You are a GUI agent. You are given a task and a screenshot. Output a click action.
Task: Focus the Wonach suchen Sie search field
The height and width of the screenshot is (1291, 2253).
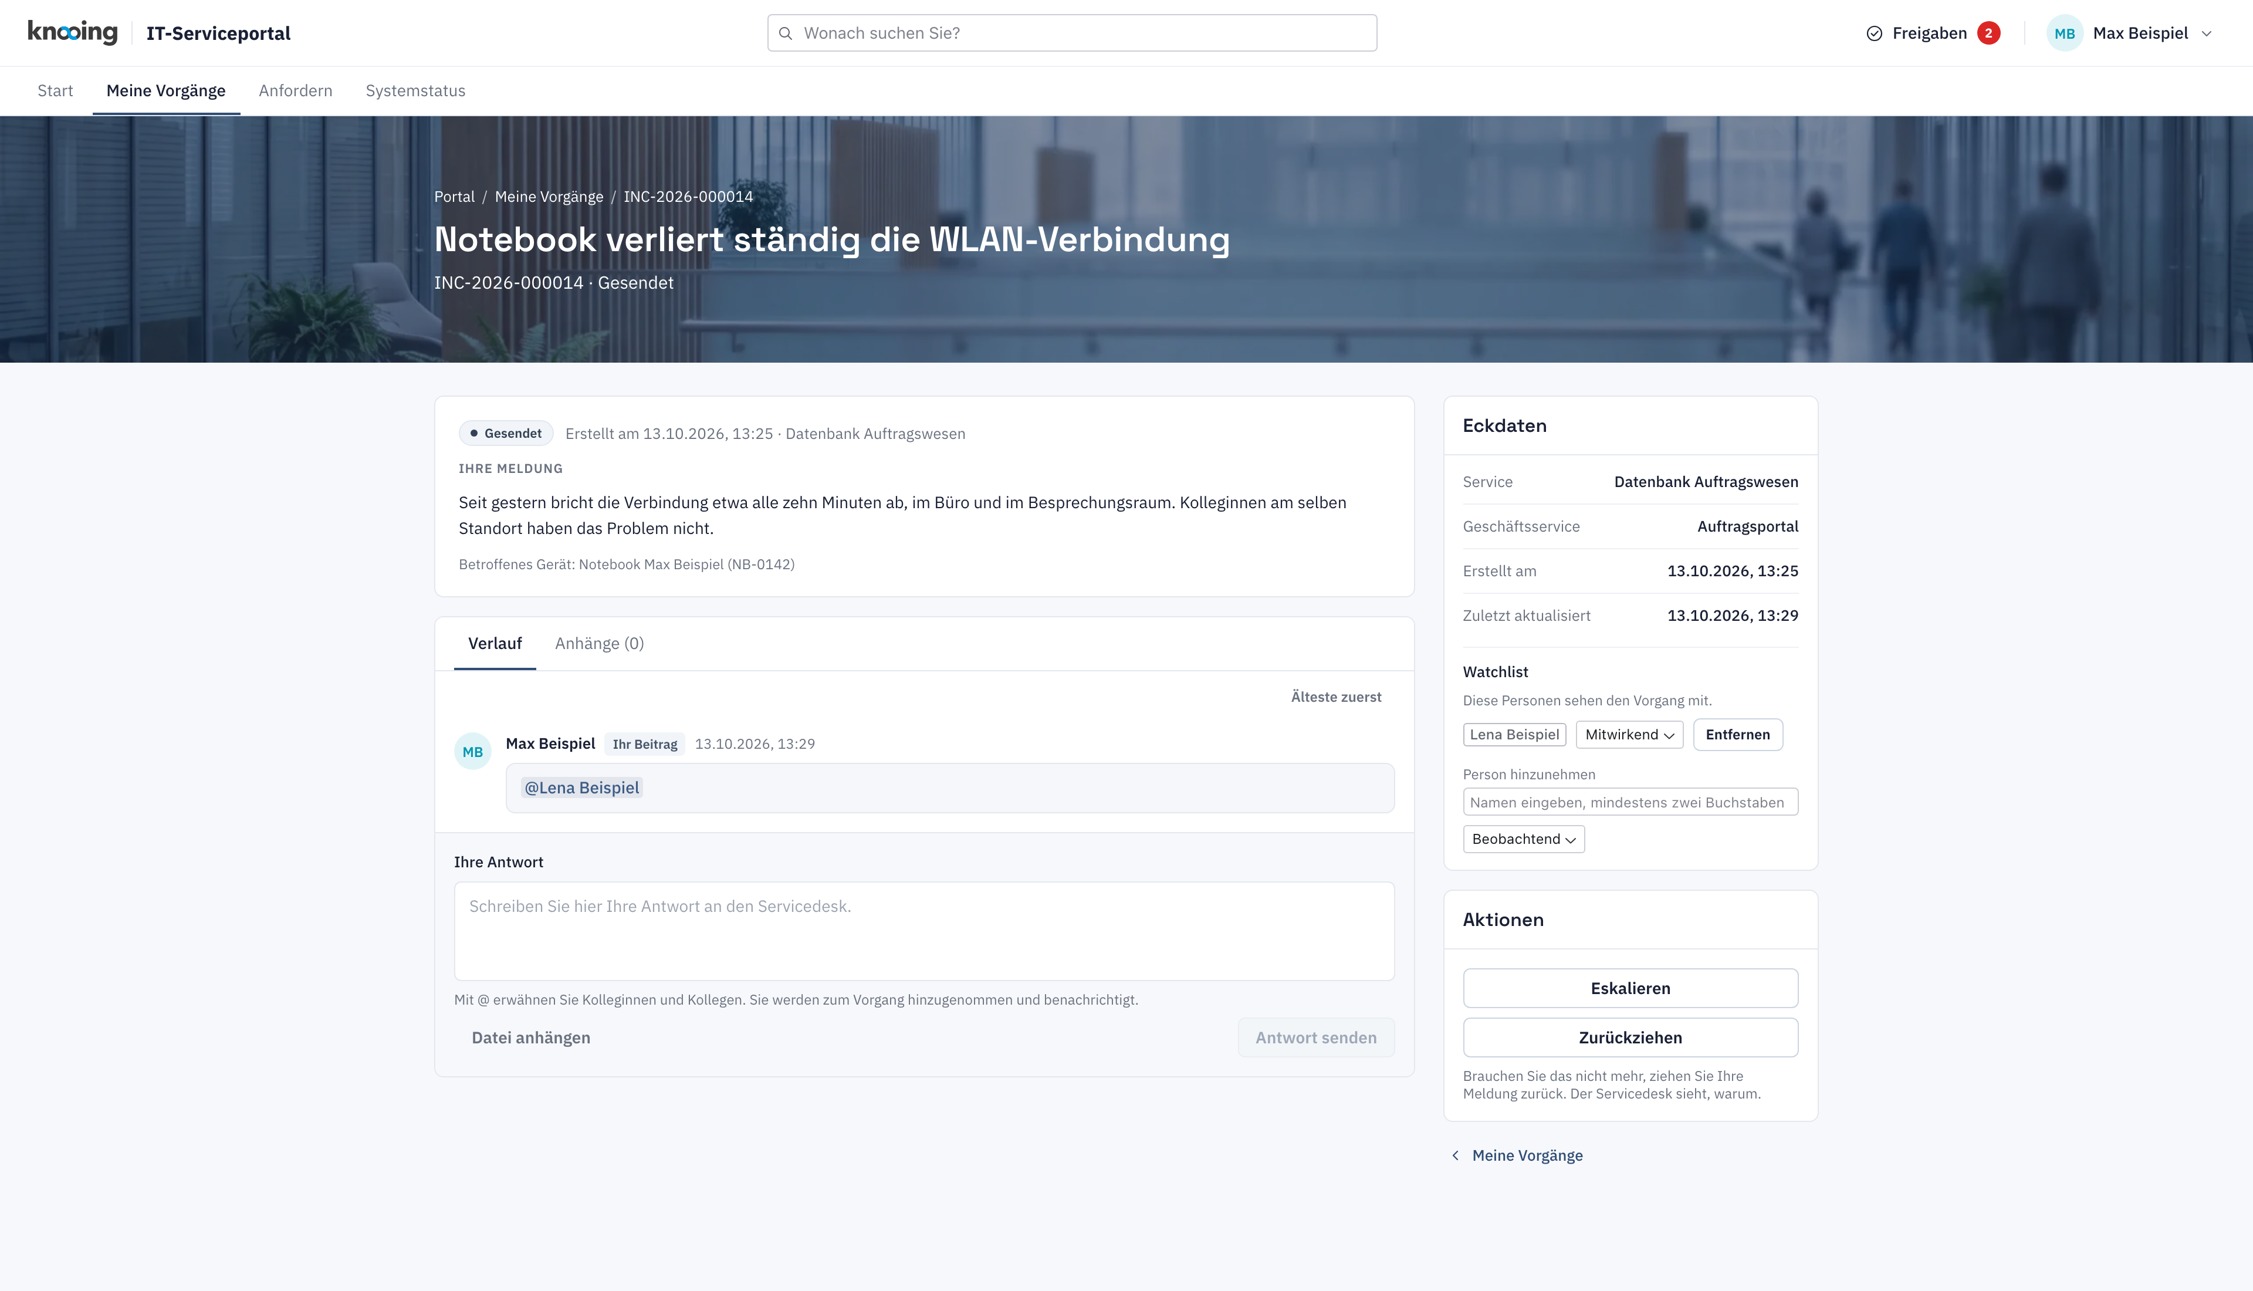[1071, 33]
